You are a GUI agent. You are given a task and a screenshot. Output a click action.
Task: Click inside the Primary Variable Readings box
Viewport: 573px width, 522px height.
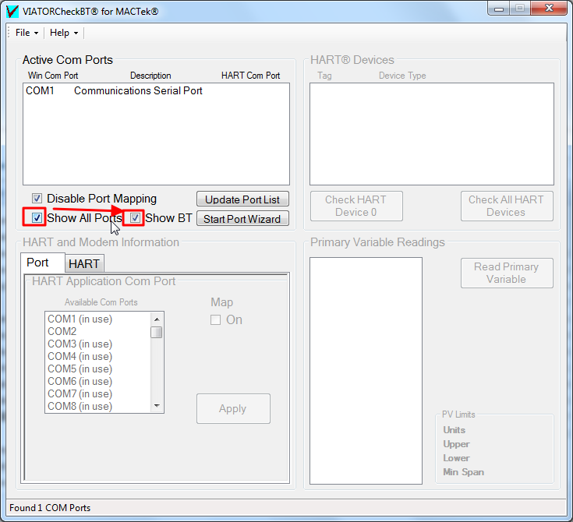366,371
